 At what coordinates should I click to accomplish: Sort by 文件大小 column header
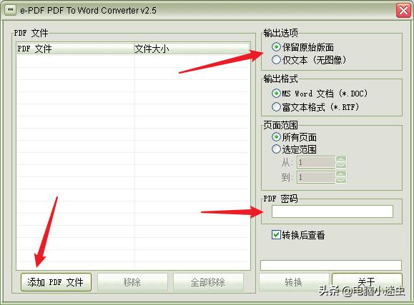(192, 49)
